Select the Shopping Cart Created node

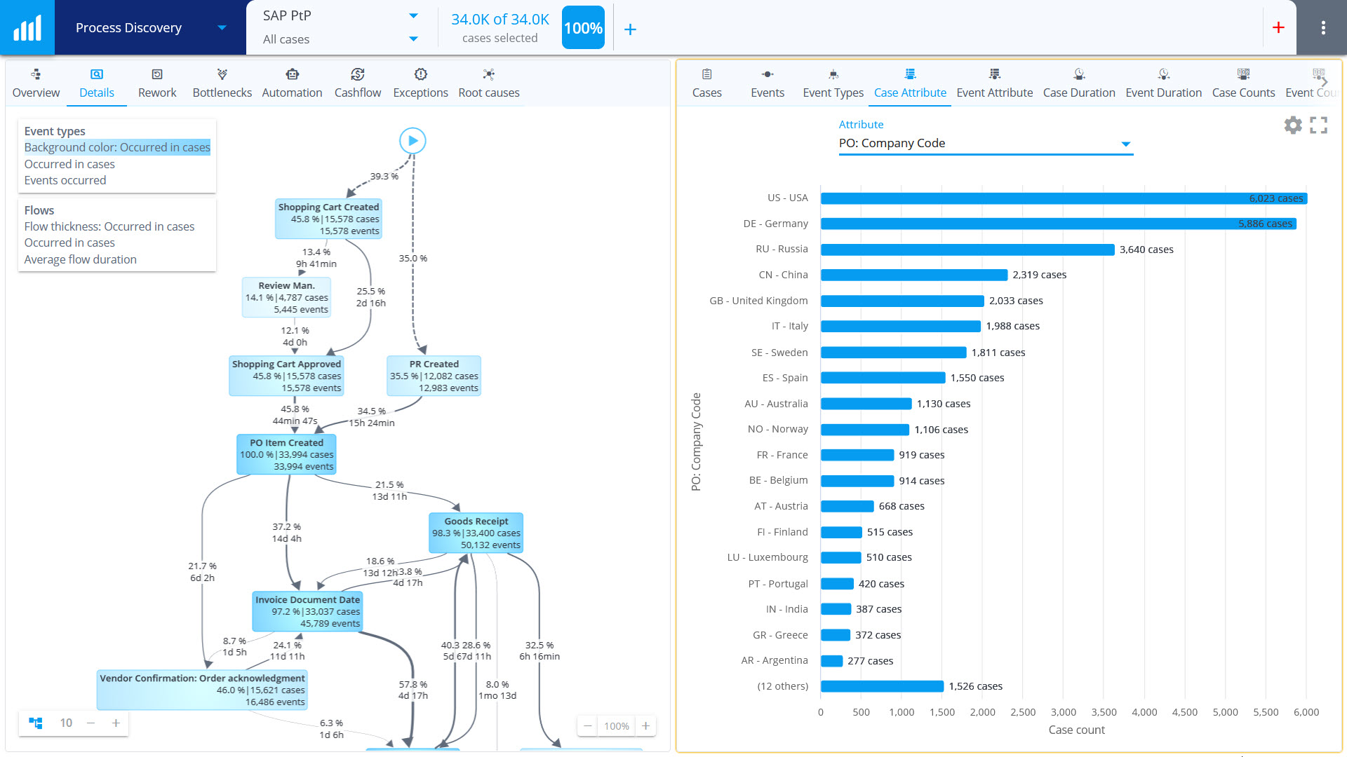coord(328,219)
